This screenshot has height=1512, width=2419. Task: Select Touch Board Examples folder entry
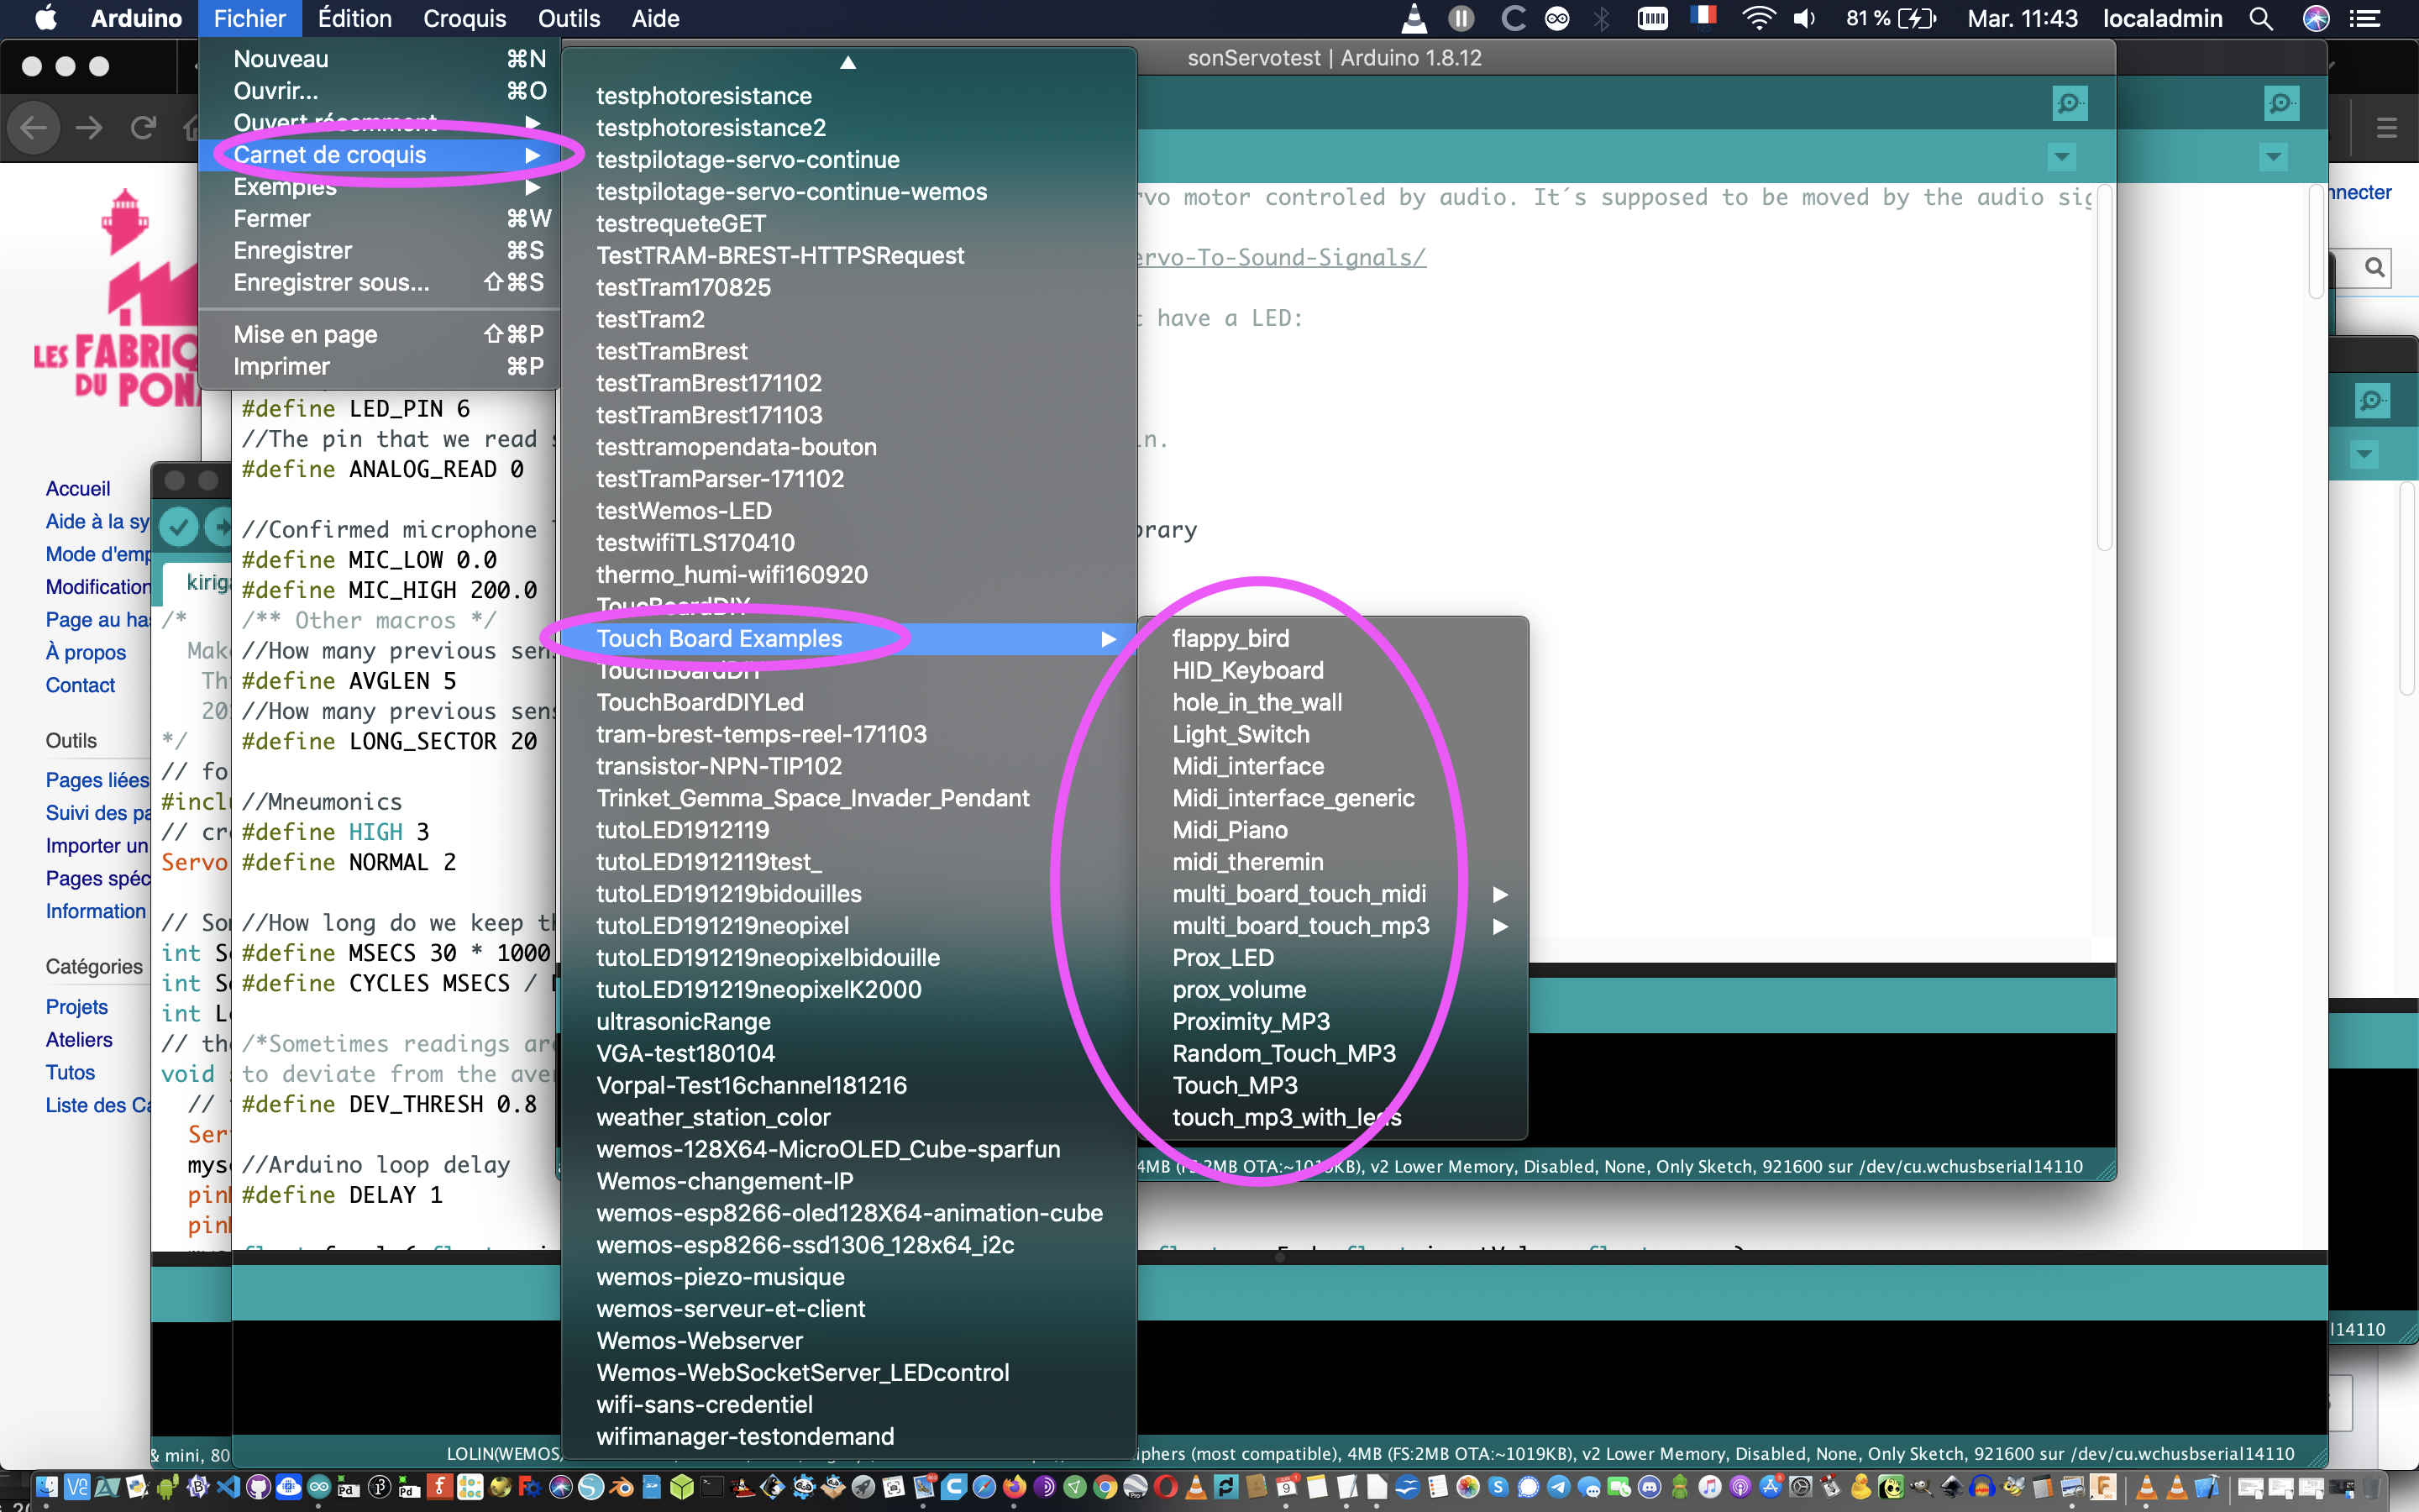(x=848, y=638)
